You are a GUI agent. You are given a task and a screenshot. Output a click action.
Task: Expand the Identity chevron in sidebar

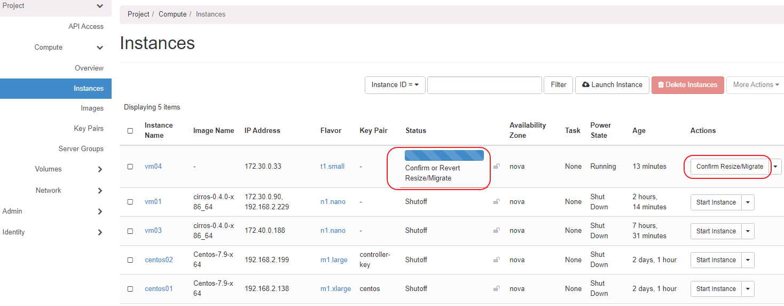pyautogui.click(x=100, y=232)
